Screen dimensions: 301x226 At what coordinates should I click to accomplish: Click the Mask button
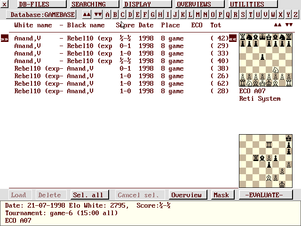(221, 195)
